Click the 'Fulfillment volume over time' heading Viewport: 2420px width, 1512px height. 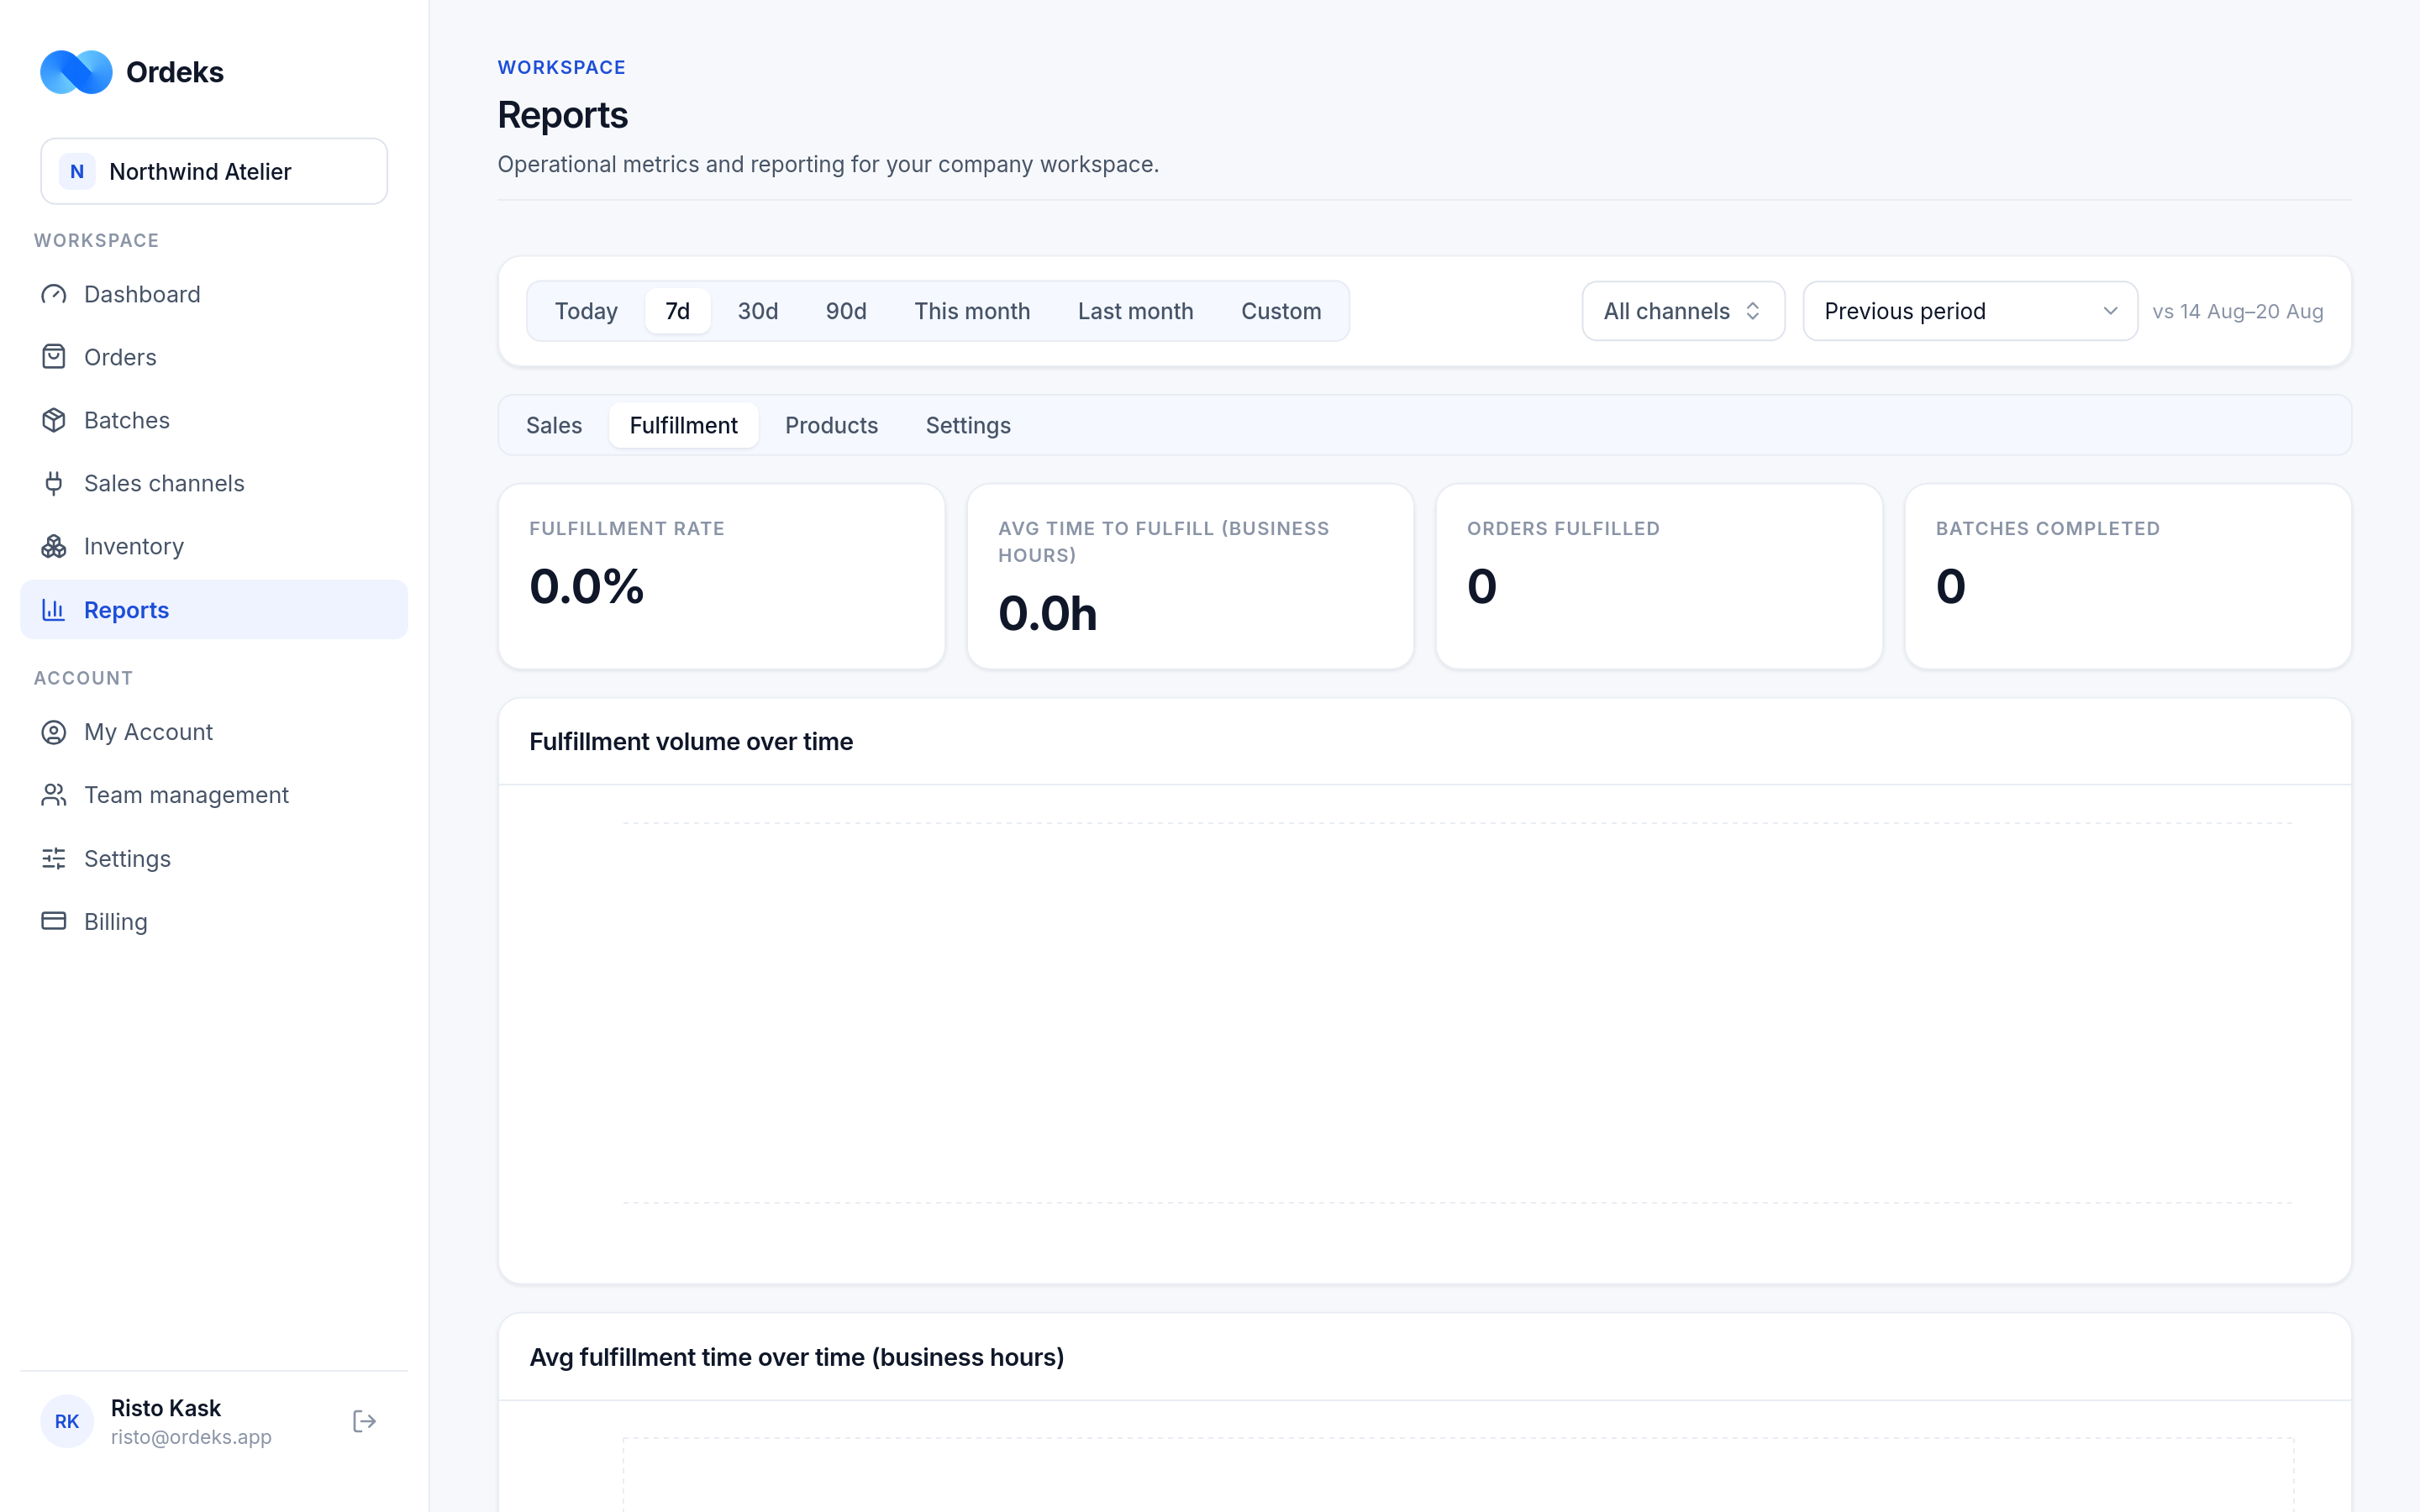click(691, 741)
